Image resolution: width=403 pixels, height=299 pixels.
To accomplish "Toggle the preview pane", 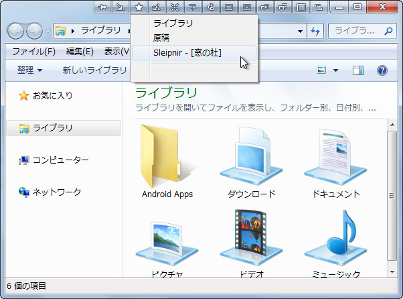I will (358, 70).
